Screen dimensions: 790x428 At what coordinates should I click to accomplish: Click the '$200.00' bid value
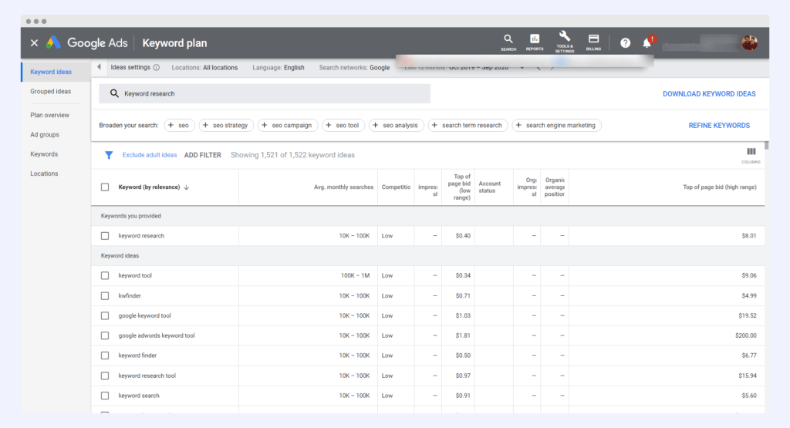tap(746, 335)
